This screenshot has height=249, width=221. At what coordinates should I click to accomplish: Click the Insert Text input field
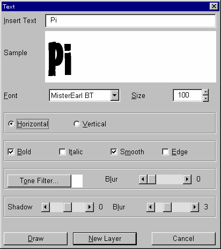point(130,21)
